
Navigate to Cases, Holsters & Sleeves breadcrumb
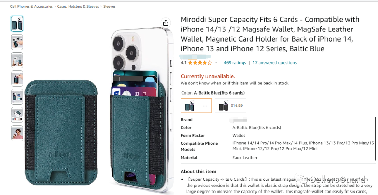(78, 6)
